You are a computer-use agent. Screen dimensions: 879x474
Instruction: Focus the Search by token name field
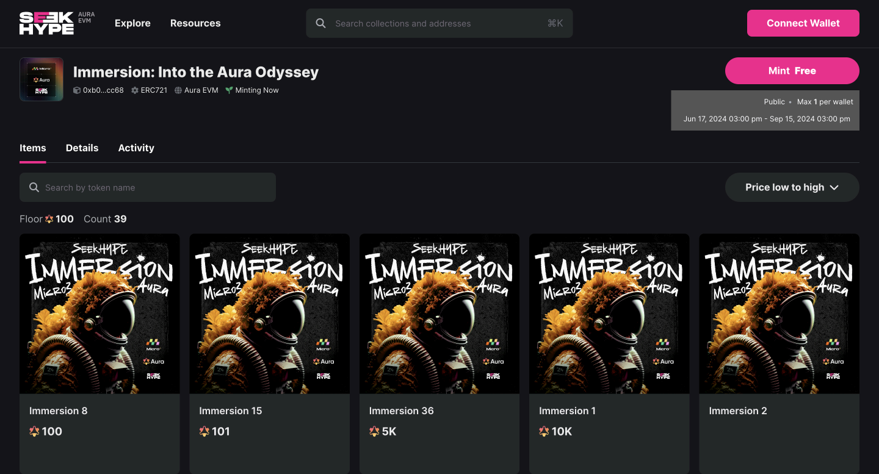pyautogui.click(x=148, y=187)
